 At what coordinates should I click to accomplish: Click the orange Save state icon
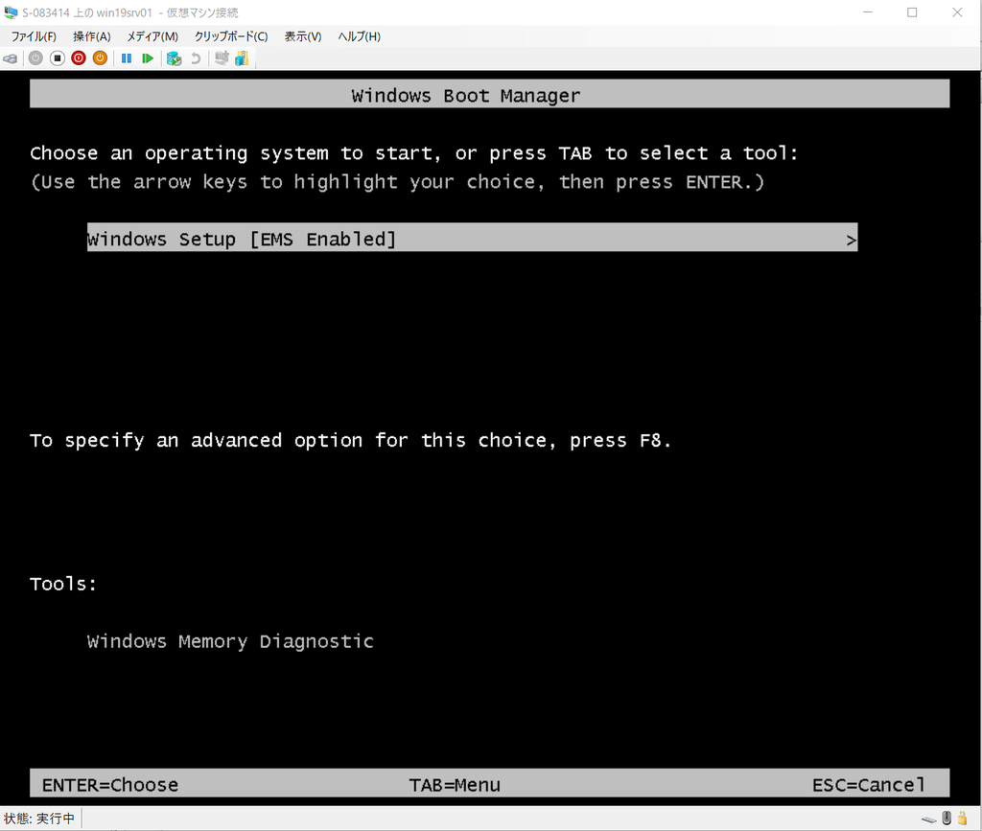click(100, 58)
